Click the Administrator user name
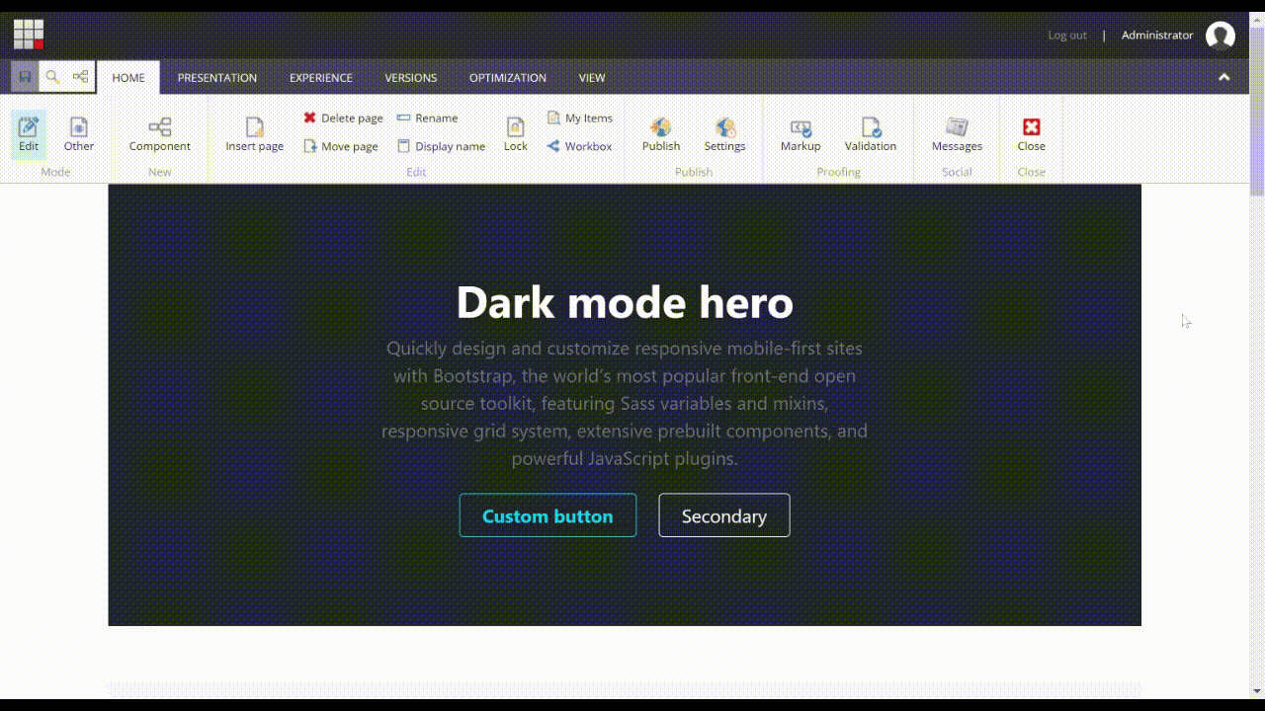 (x=1157, y=36)
